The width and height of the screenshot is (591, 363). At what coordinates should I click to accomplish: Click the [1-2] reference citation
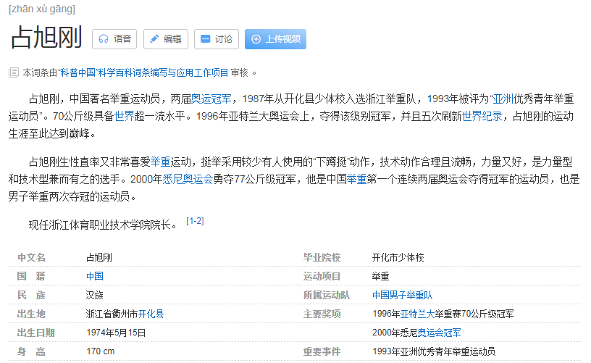(x=195, y=221)
